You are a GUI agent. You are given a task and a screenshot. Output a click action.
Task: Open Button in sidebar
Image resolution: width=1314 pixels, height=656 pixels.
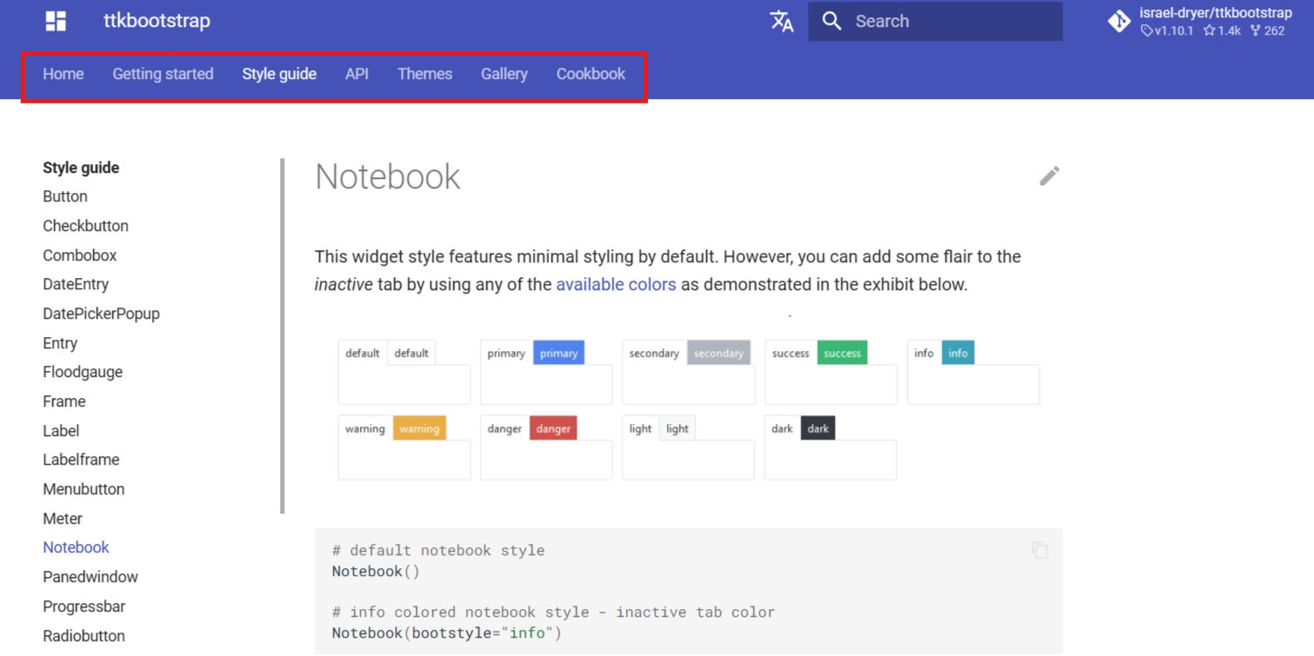coord(65,196)
